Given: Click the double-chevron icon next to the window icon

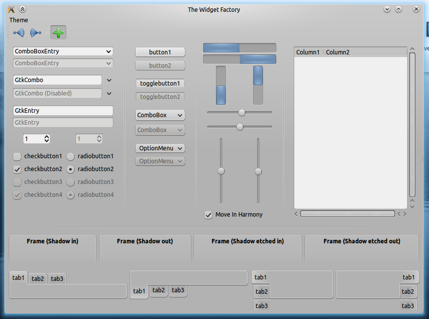Looking at the screenshot, I should [x=22, y=9].
